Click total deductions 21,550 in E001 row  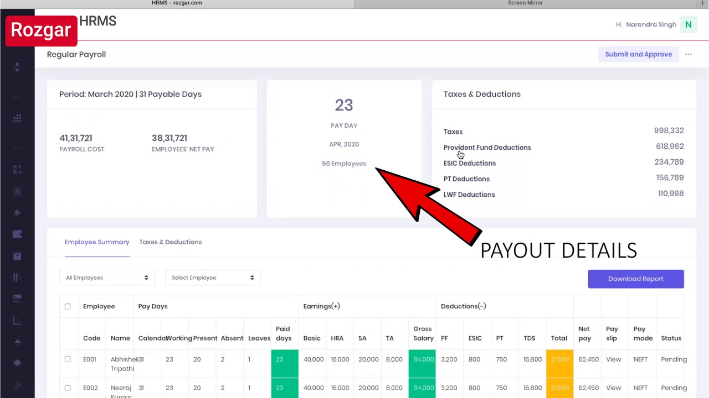tap(559, 359)
